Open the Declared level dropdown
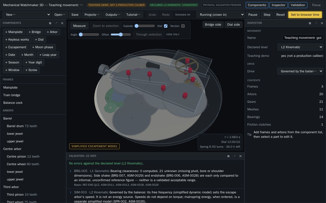Image resolution: width=326 pixels, height=203 pixels. click(x=300, y=47)
